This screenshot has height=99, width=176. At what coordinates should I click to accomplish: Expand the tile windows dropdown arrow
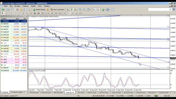pos(90,10)
